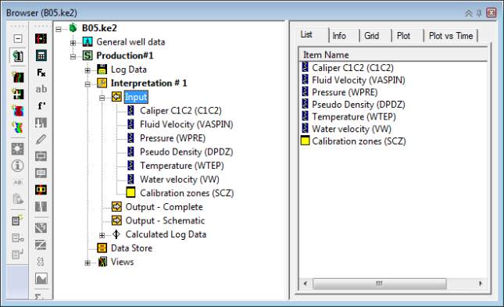Select Fluid Velocity (VASPIN) in tree
This screenshot has width=504, height=307.
187,124
